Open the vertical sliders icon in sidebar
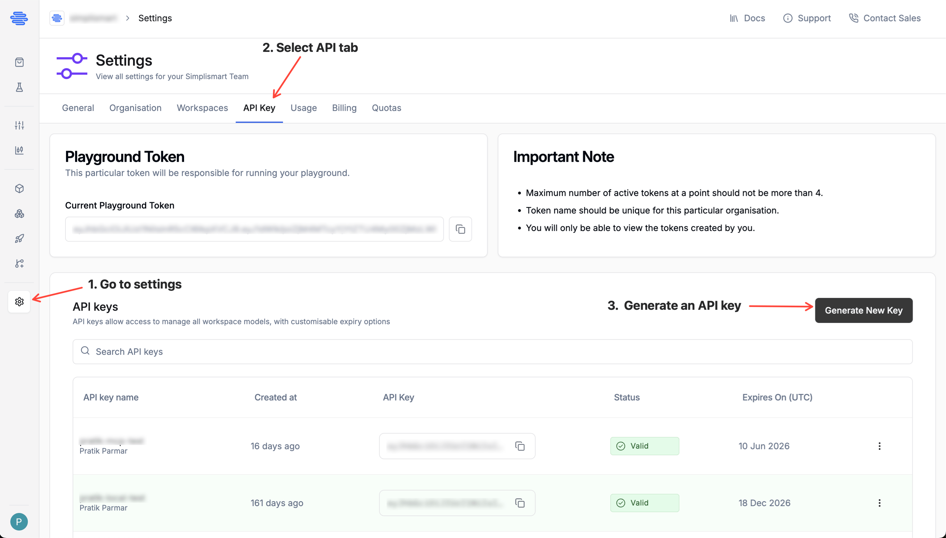This screenshot has height=538, width=946. tap(19, 125)
